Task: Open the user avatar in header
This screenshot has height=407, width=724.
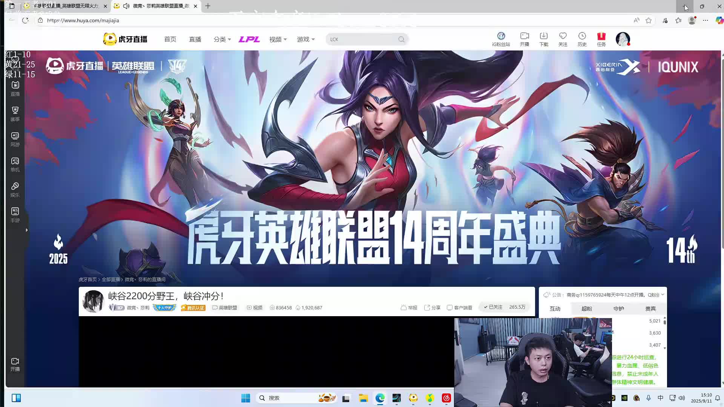Action: (623, 39)
